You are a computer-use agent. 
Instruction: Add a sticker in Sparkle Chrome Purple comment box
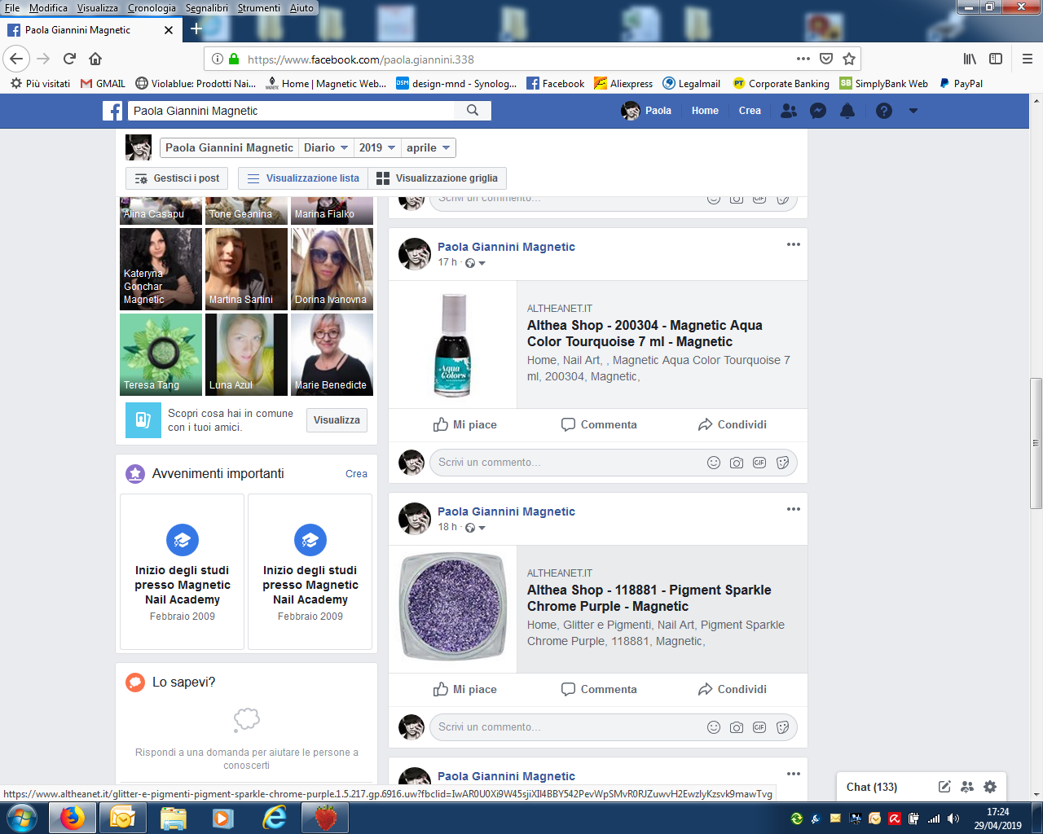tap(782, 727)
